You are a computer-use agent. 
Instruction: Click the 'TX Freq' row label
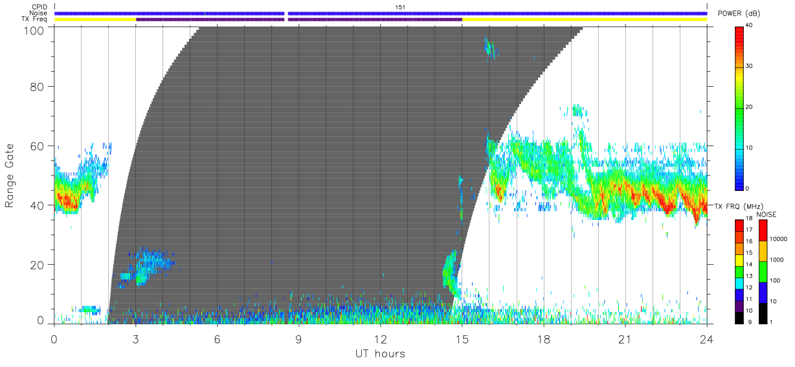click(x=34, y=19)
